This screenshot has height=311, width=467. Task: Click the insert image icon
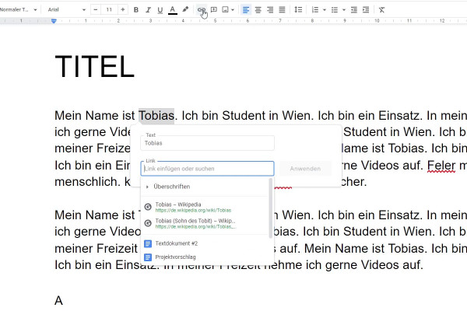[226, 10]
